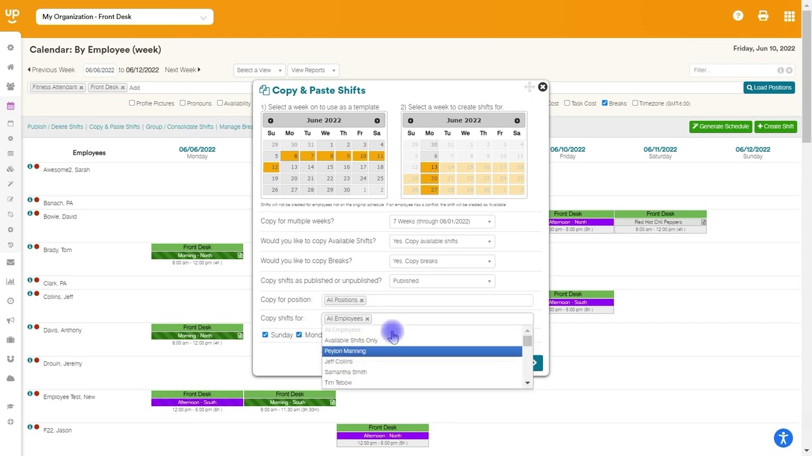This screenshot has width=812, height=456.
Task: Toggle the Task Cost checkbox
Action: 567,103
